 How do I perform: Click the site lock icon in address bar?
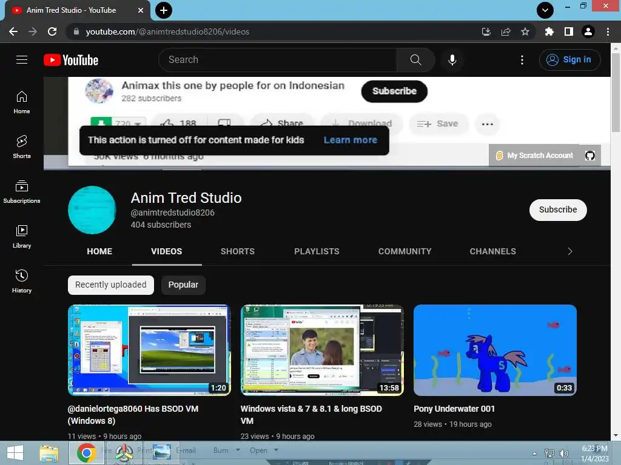point(76,31)
